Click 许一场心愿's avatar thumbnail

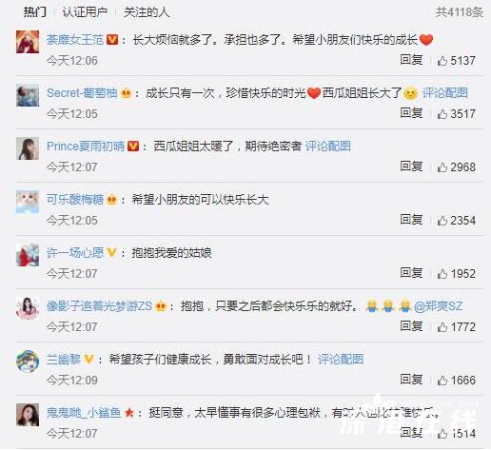[x=28, y=255]
